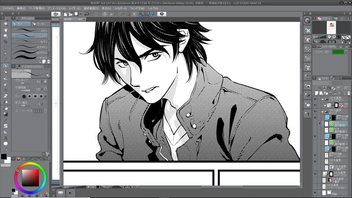352x198 pixels.
Task: Select the Auto select wand tool
Action: [x=6, y=54]
